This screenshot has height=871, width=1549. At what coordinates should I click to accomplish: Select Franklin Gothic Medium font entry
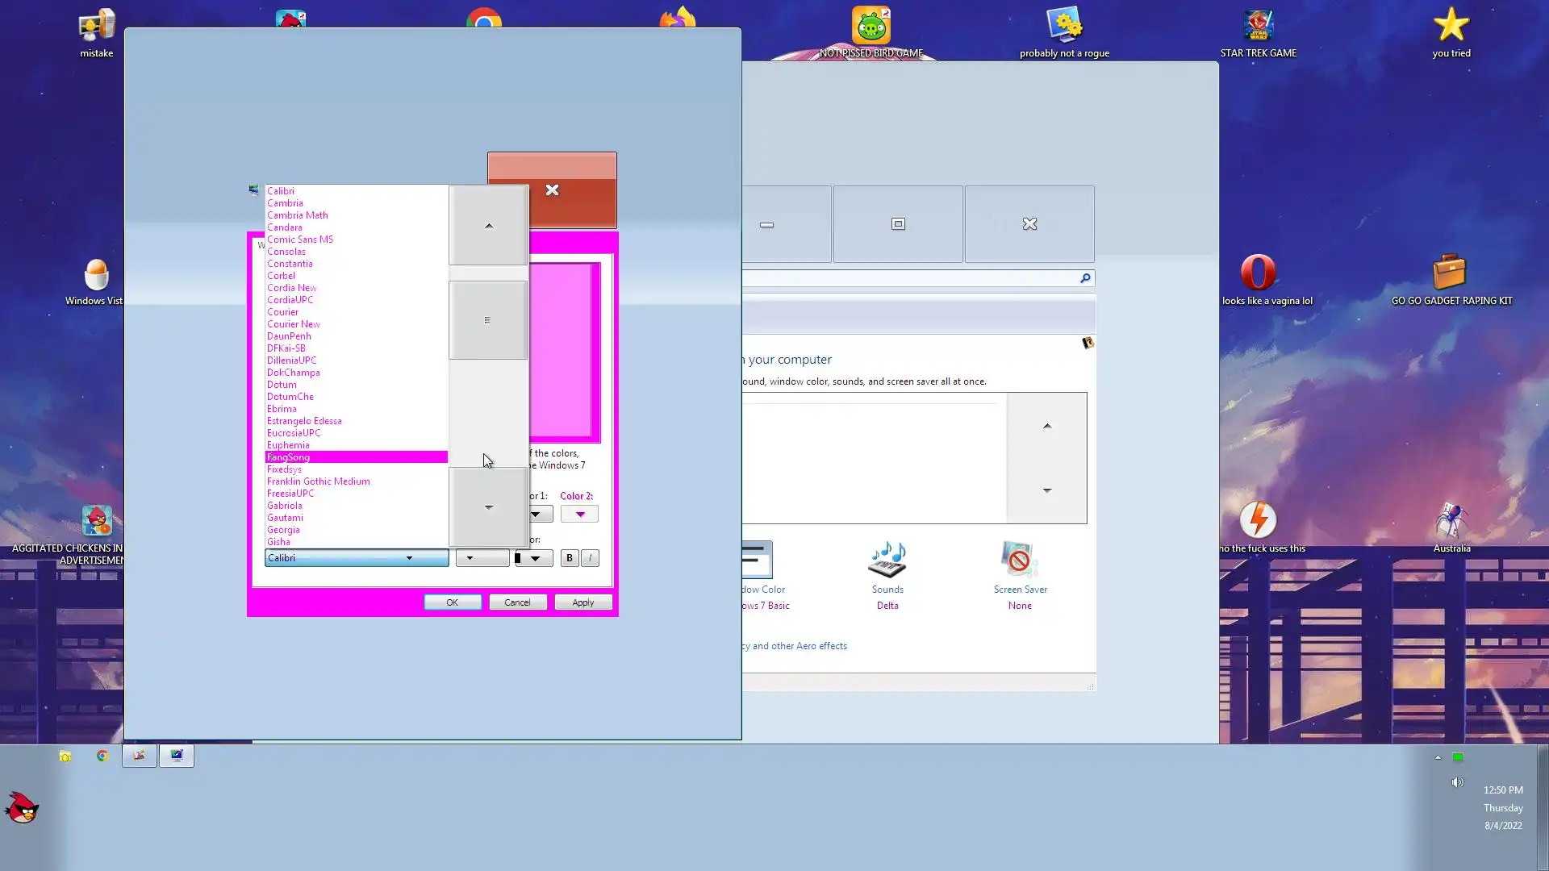point(319,481)
